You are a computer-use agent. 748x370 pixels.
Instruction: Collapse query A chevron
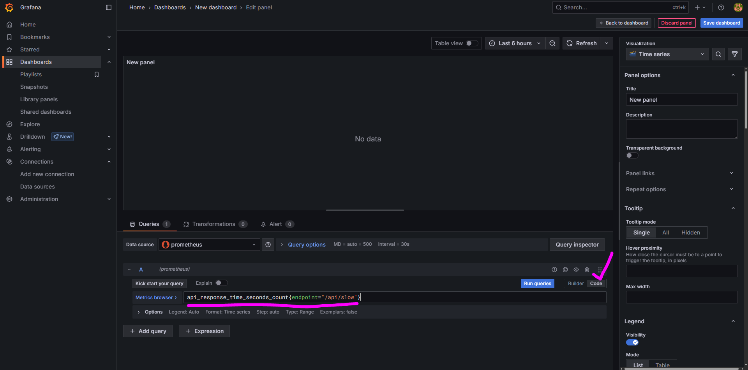tap(129, 270)
